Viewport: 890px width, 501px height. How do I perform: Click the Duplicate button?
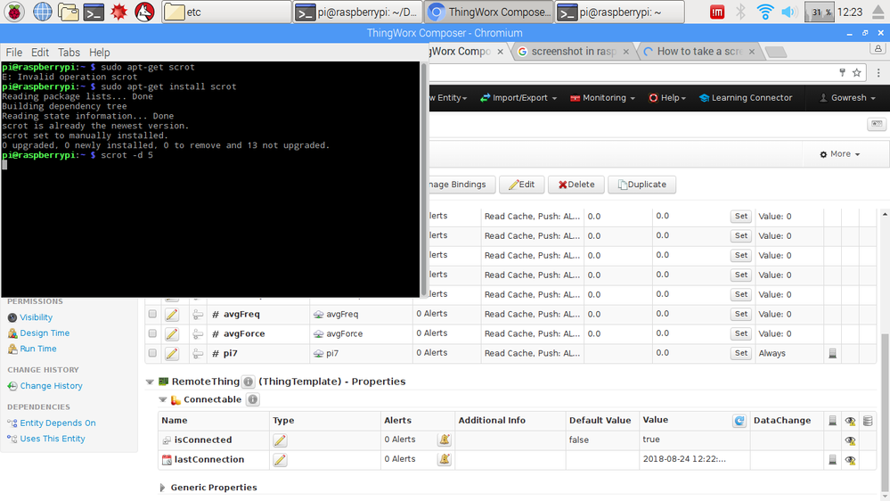tap(642, 185)
